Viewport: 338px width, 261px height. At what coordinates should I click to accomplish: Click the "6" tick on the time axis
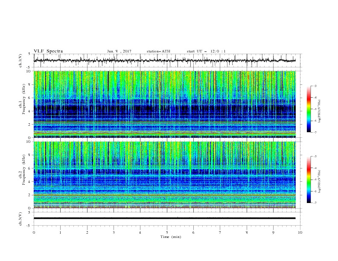point(193,232)
